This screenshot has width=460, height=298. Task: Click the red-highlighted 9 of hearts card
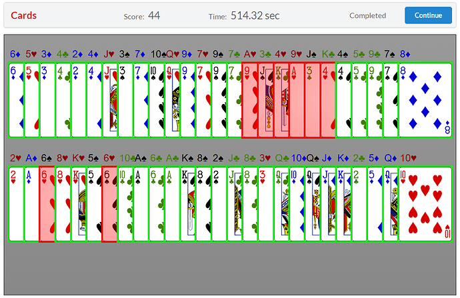pyautogui.click(x=250, y=100)
